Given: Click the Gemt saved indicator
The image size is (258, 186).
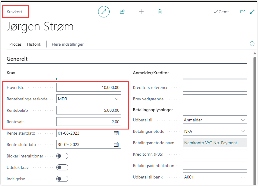Looking at the screenshot, I should coord(221,12).
